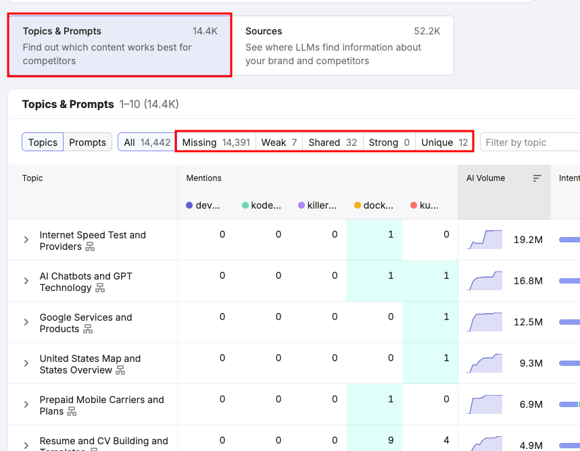
Task: Click the 12.5M volume trend chart
Action: click(485, 322)
